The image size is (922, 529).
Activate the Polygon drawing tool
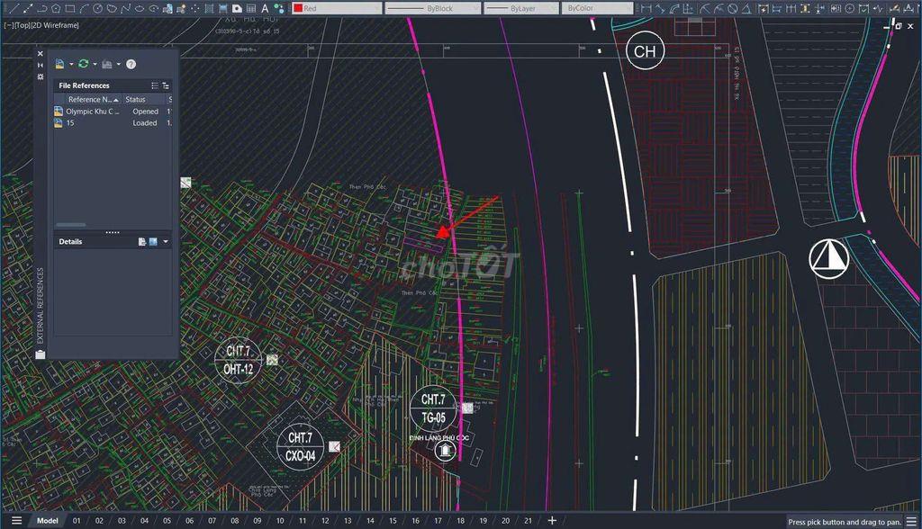point(56,8)
